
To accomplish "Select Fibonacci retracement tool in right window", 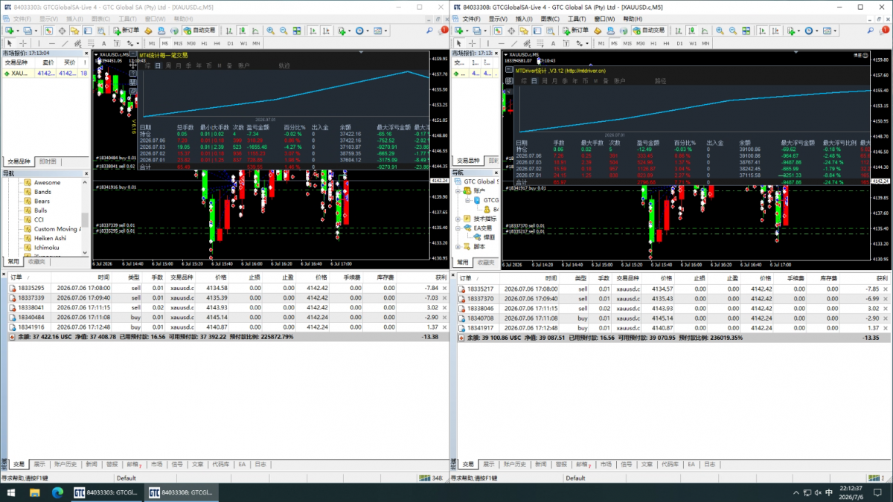I will point(540,43).
